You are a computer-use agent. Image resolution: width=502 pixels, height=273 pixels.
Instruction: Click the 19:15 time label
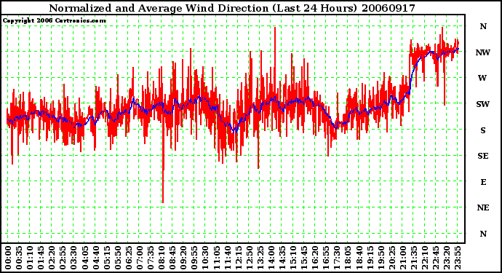pos(370,258)
